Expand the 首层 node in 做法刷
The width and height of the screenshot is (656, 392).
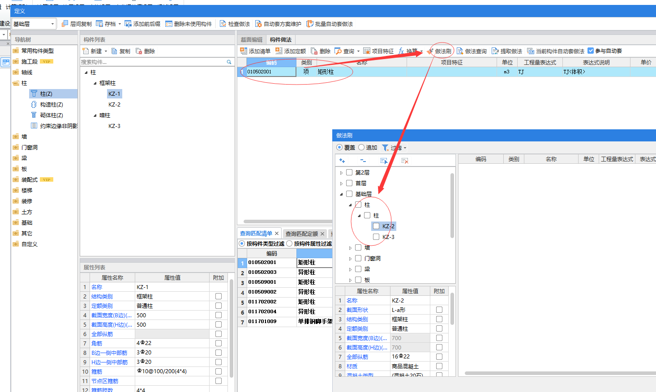pos(341,183)
